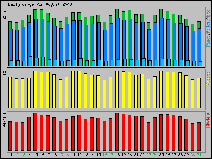Click the 4710 axis value
The width and height of the screenshot is (212, 159).
4,76
